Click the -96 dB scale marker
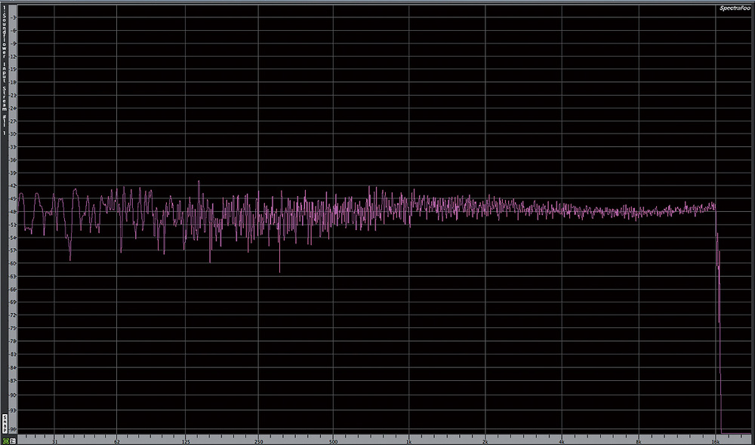Image resolution: width=755 pixels, height=445 pixels. (x=13, y=430)
